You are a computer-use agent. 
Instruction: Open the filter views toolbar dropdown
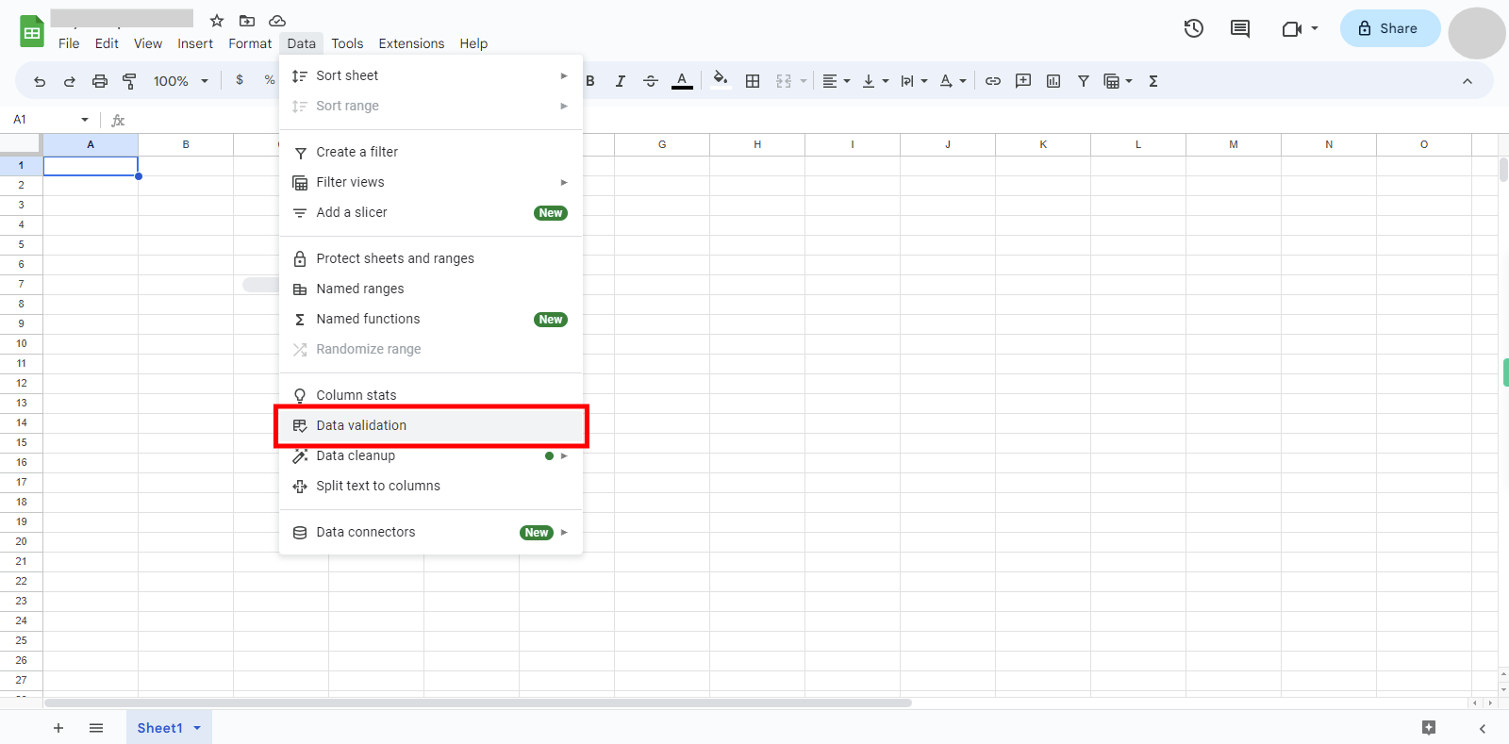1118,81
